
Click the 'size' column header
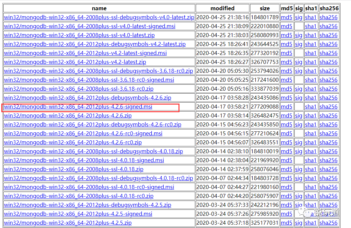(x=265, y=8)
